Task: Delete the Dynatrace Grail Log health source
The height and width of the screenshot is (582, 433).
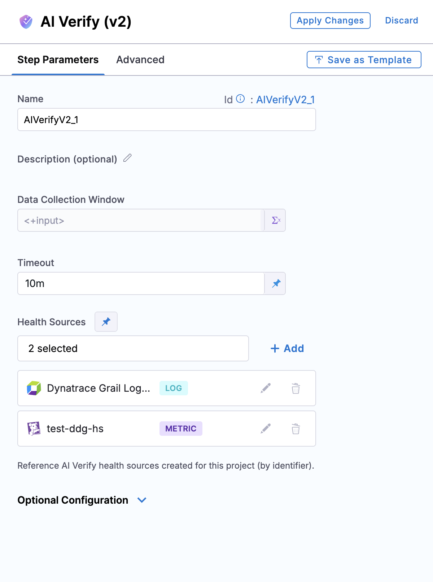Action: point(296,388)
